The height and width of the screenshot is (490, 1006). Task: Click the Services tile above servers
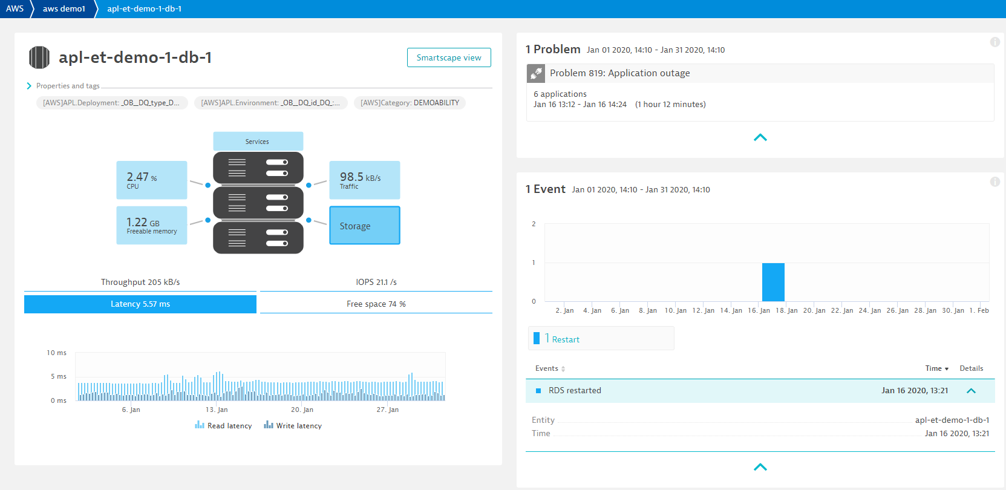coord(258,141)
